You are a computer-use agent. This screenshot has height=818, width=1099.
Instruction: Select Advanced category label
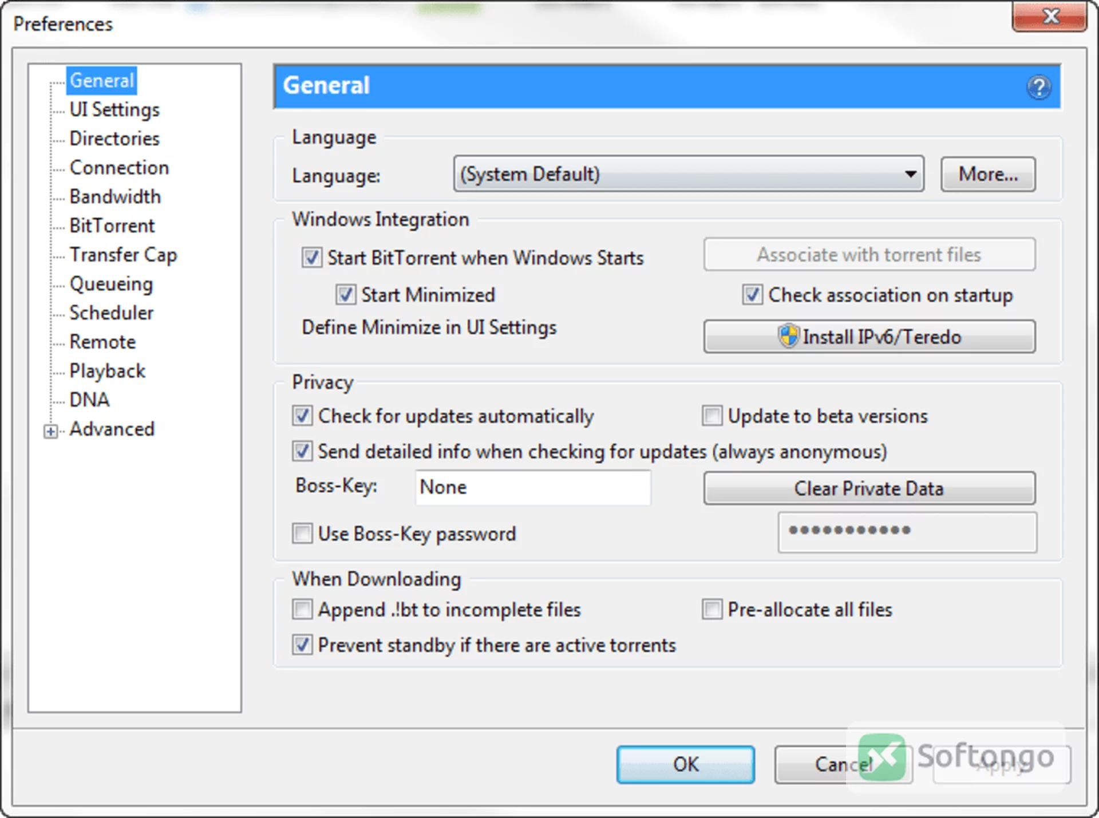point(112,429)
